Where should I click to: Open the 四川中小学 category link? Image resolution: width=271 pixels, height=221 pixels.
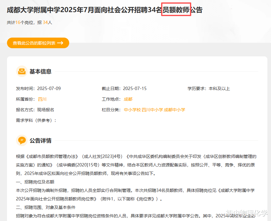point(152,110)
